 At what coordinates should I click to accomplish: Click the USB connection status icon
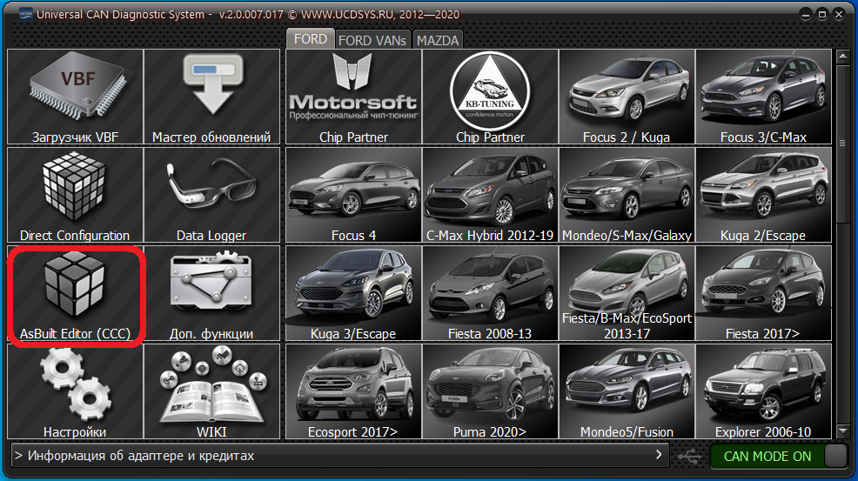click(x=689, y=456)
